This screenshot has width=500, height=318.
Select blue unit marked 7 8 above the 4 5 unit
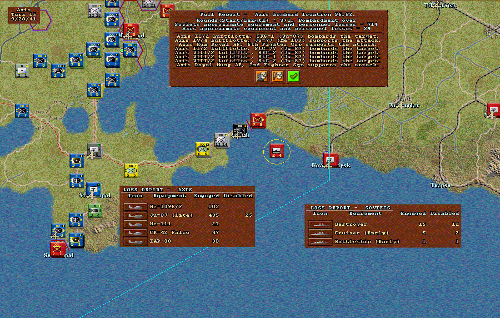pos(112,80)
